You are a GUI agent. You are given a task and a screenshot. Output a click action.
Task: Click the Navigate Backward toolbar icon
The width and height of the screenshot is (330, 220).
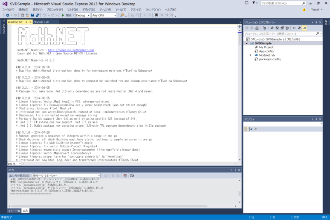[x=7, y=15]
